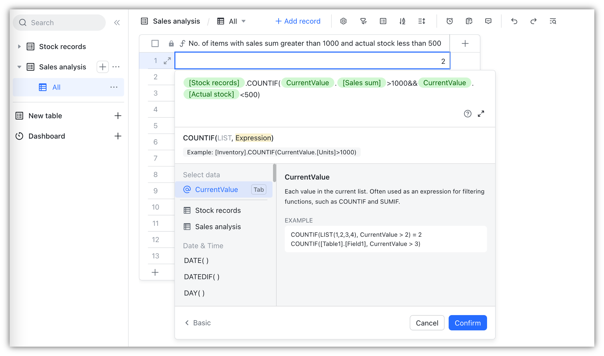This screenshot has height=356, width=604.
Task: Open the reminder alarm clock icon
Action: [450, 21]
